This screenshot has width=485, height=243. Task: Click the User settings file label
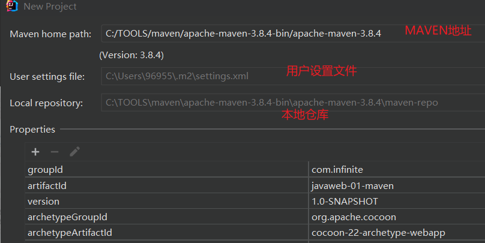(x=47, y=76)
